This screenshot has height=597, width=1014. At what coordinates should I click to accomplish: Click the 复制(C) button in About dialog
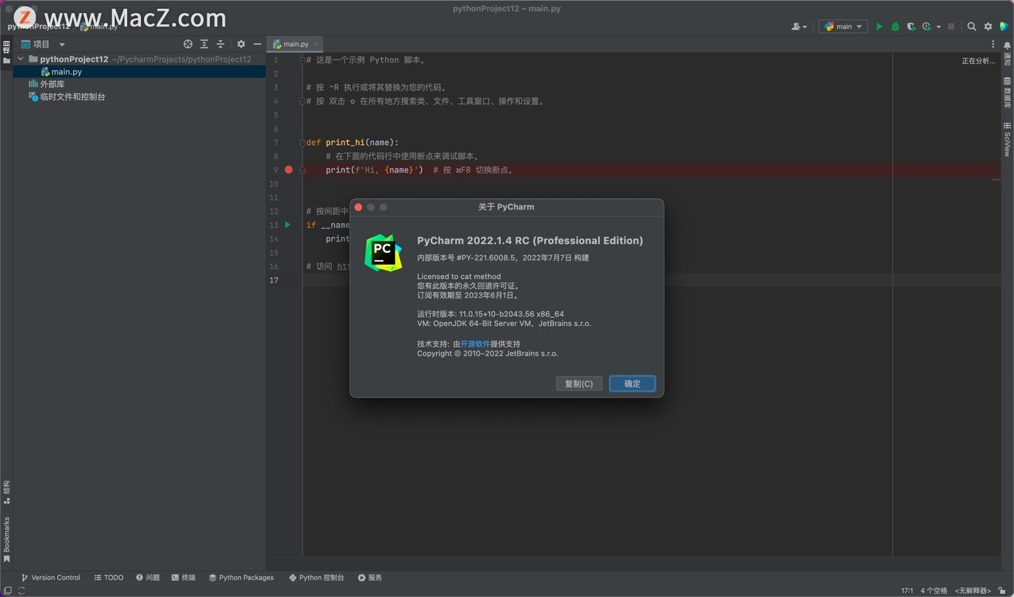[579, 384]
